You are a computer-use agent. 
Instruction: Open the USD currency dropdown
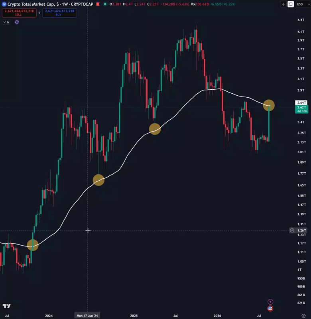click(x=303, y=4)
